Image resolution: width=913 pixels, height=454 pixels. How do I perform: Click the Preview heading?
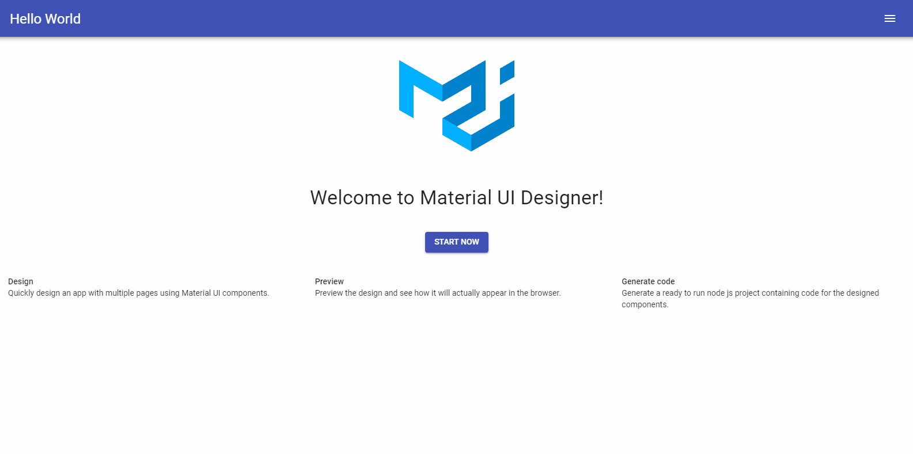(x=329, y=281)
